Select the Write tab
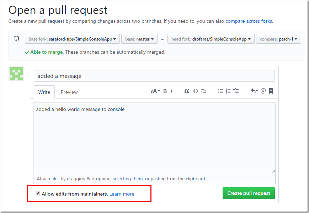This screenshot has height=213, width=309. tap(44, 92)
